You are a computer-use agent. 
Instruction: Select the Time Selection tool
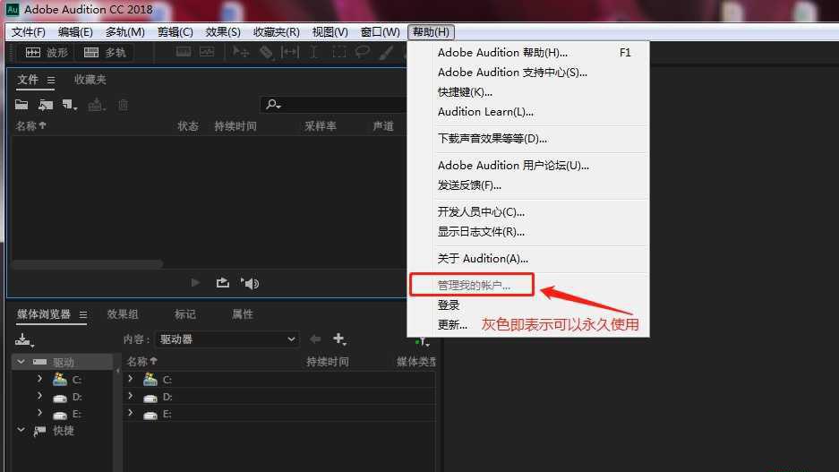click(314, 52)
